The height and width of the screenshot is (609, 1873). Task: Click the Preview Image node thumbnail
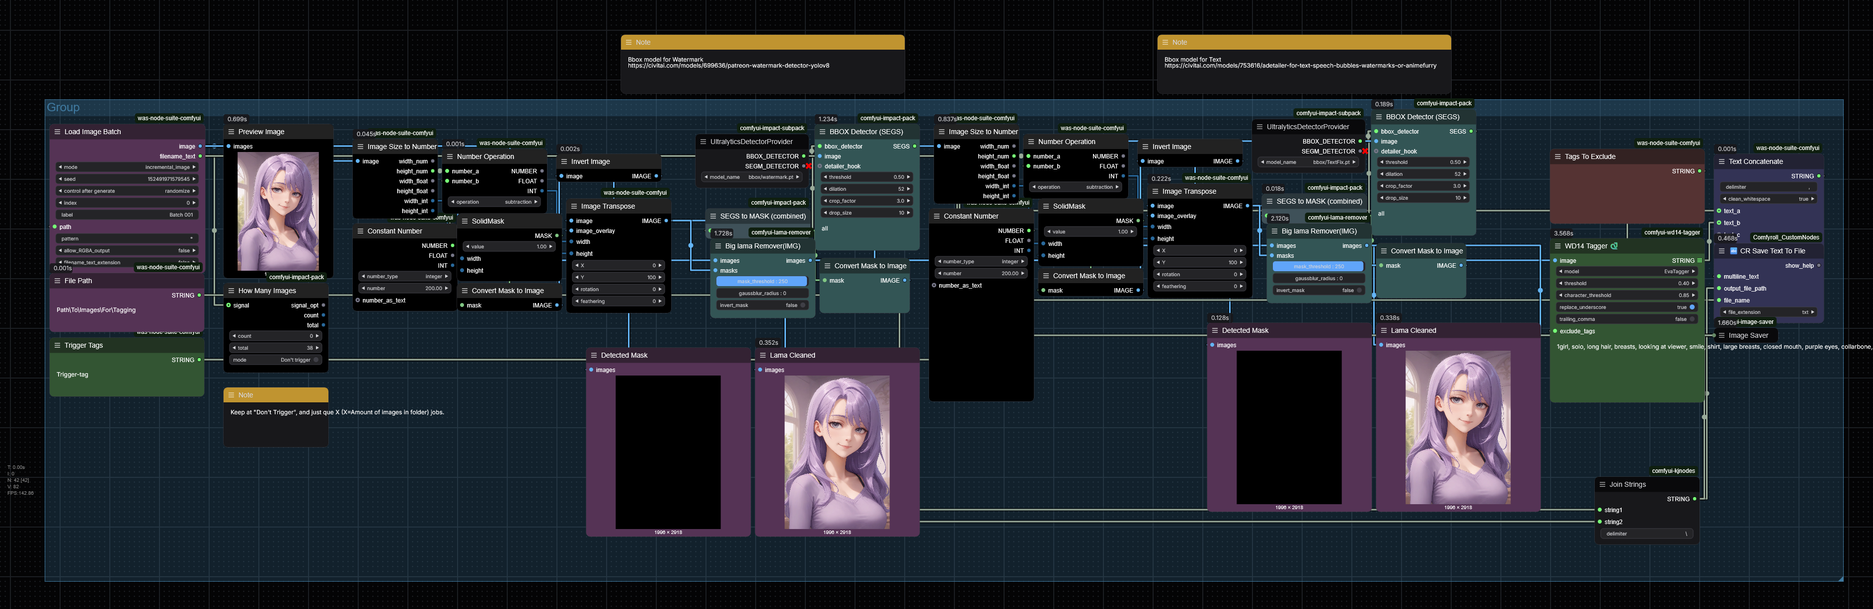click(278, 211)
